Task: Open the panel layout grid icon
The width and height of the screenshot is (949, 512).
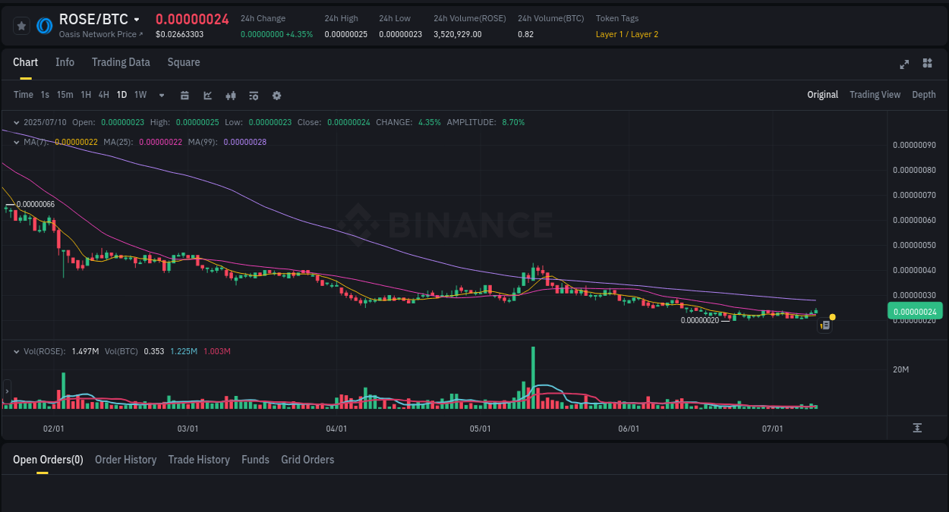Action: tap(927, 64)
